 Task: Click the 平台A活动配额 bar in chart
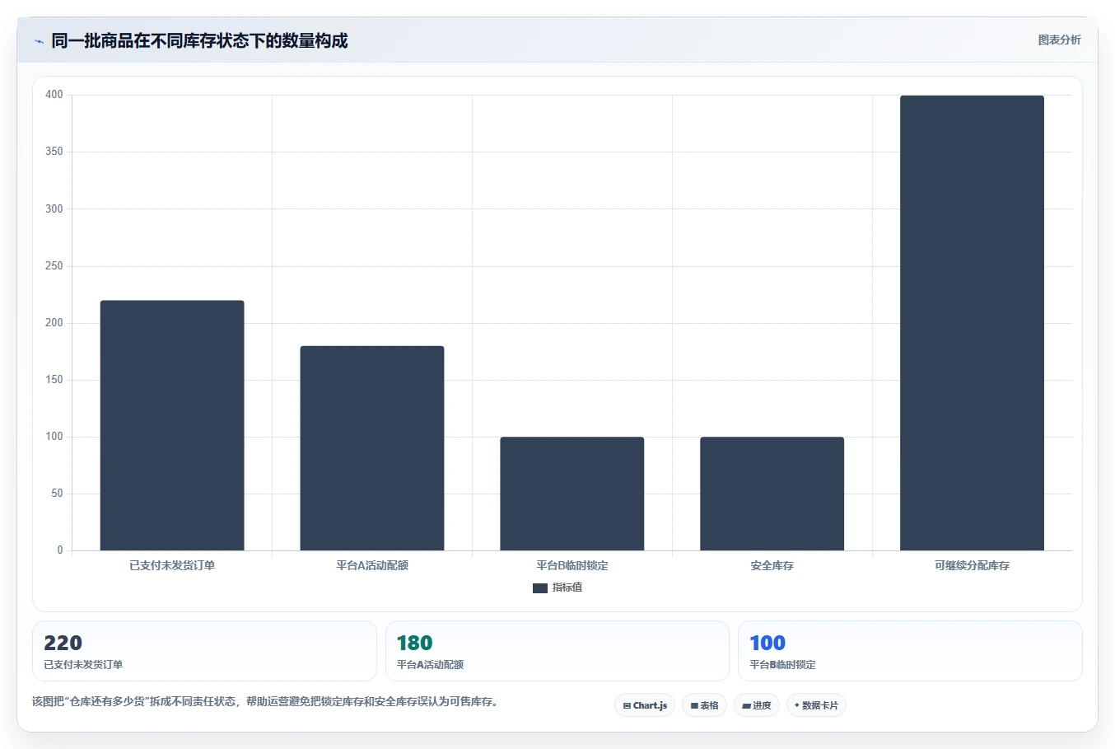tap(372, 448)
